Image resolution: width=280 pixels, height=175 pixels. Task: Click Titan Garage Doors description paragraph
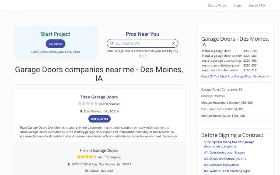click(x=98, y=132)
